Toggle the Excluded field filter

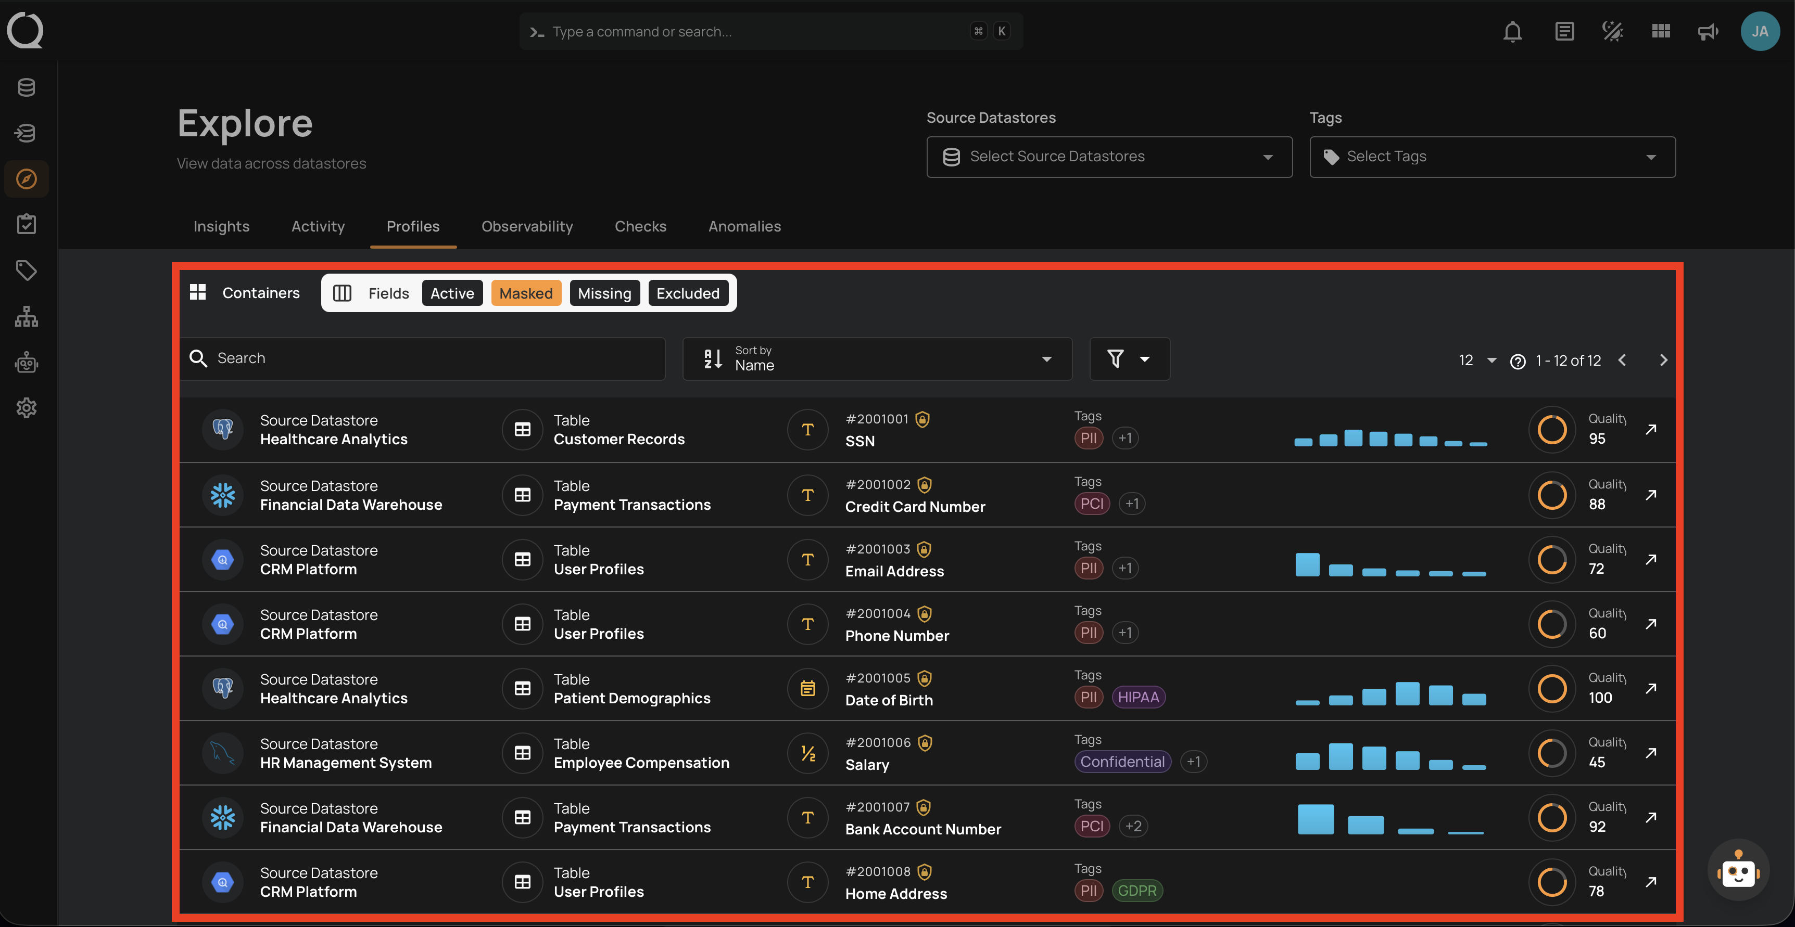pyautogui.click(x=687, y=293)
